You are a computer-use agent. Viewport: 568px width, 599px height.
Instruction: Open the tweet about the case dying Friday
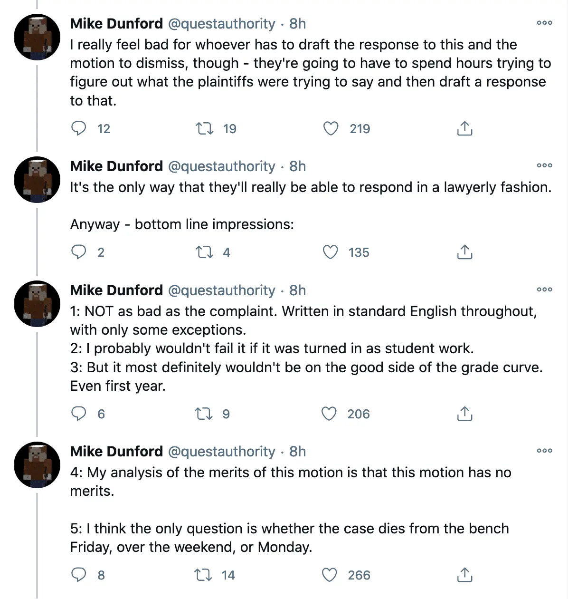[x=289, y=537]
